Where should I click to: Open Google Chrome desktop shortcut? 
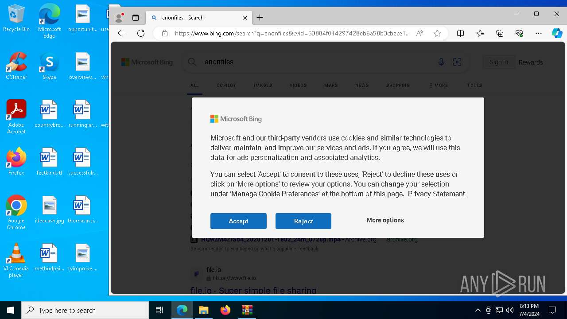click(x=16, y=213)
